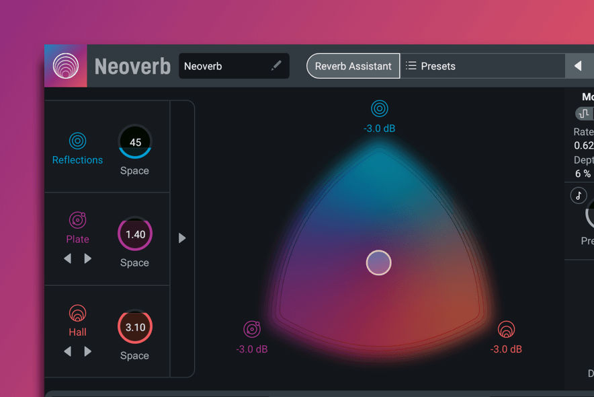The width and height of the screenshot is (594, 397).
Task: Adjust the Plate Space knob showing 1.40
Action: 135,234
